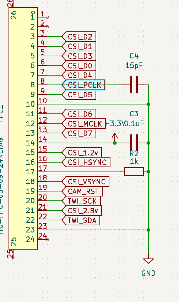Select the CSI_MCLK net label
Screen dimensions: 179x302
click(84, 123)
